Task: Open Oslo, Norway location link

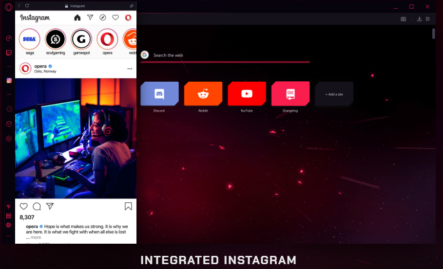Action: [x=45, y=72]
